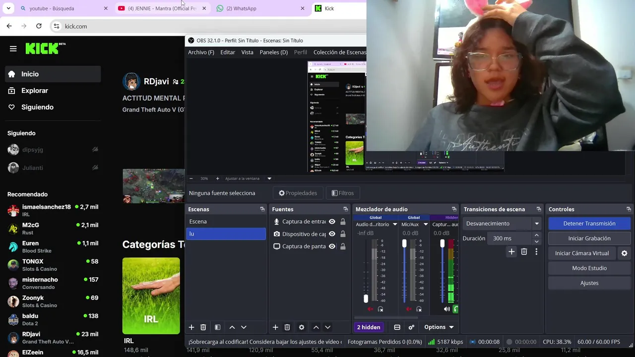Open the Colección de Escenas menu

pyautogui.click(x=340, y=52)
